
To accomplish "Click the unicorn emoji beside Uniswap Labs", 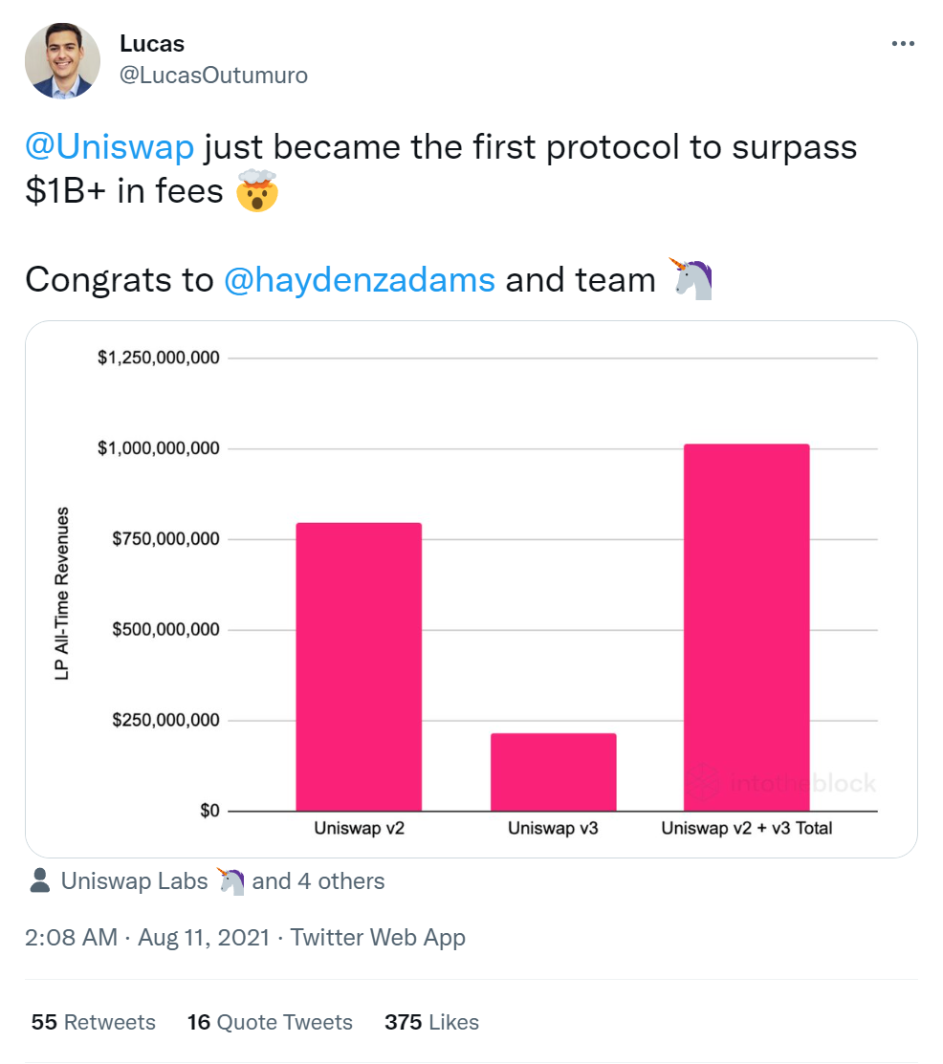I will pos(231,880).
